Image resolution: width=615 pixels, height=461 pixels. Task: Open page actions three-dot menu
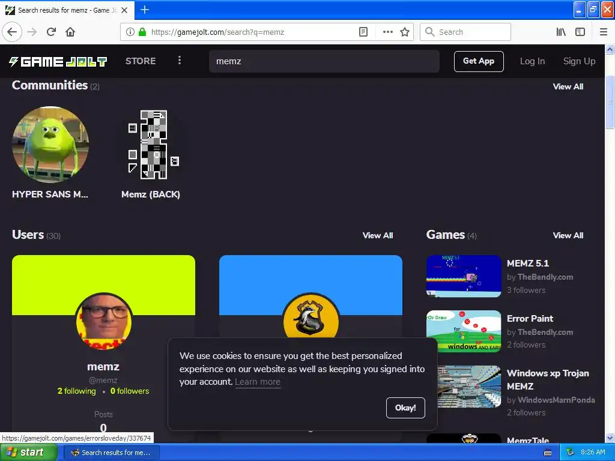point(387,32)
